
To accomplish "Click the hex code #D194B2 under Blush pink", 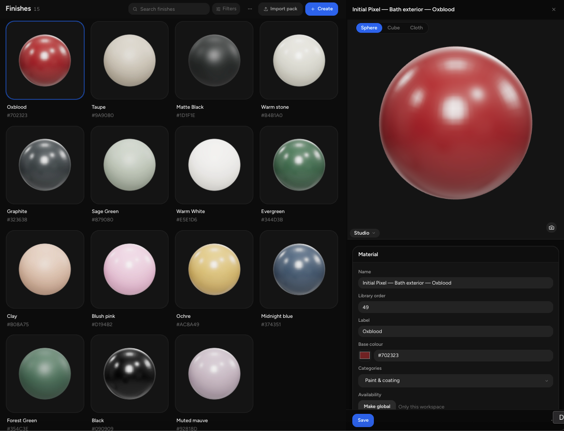I will point(102,324).
